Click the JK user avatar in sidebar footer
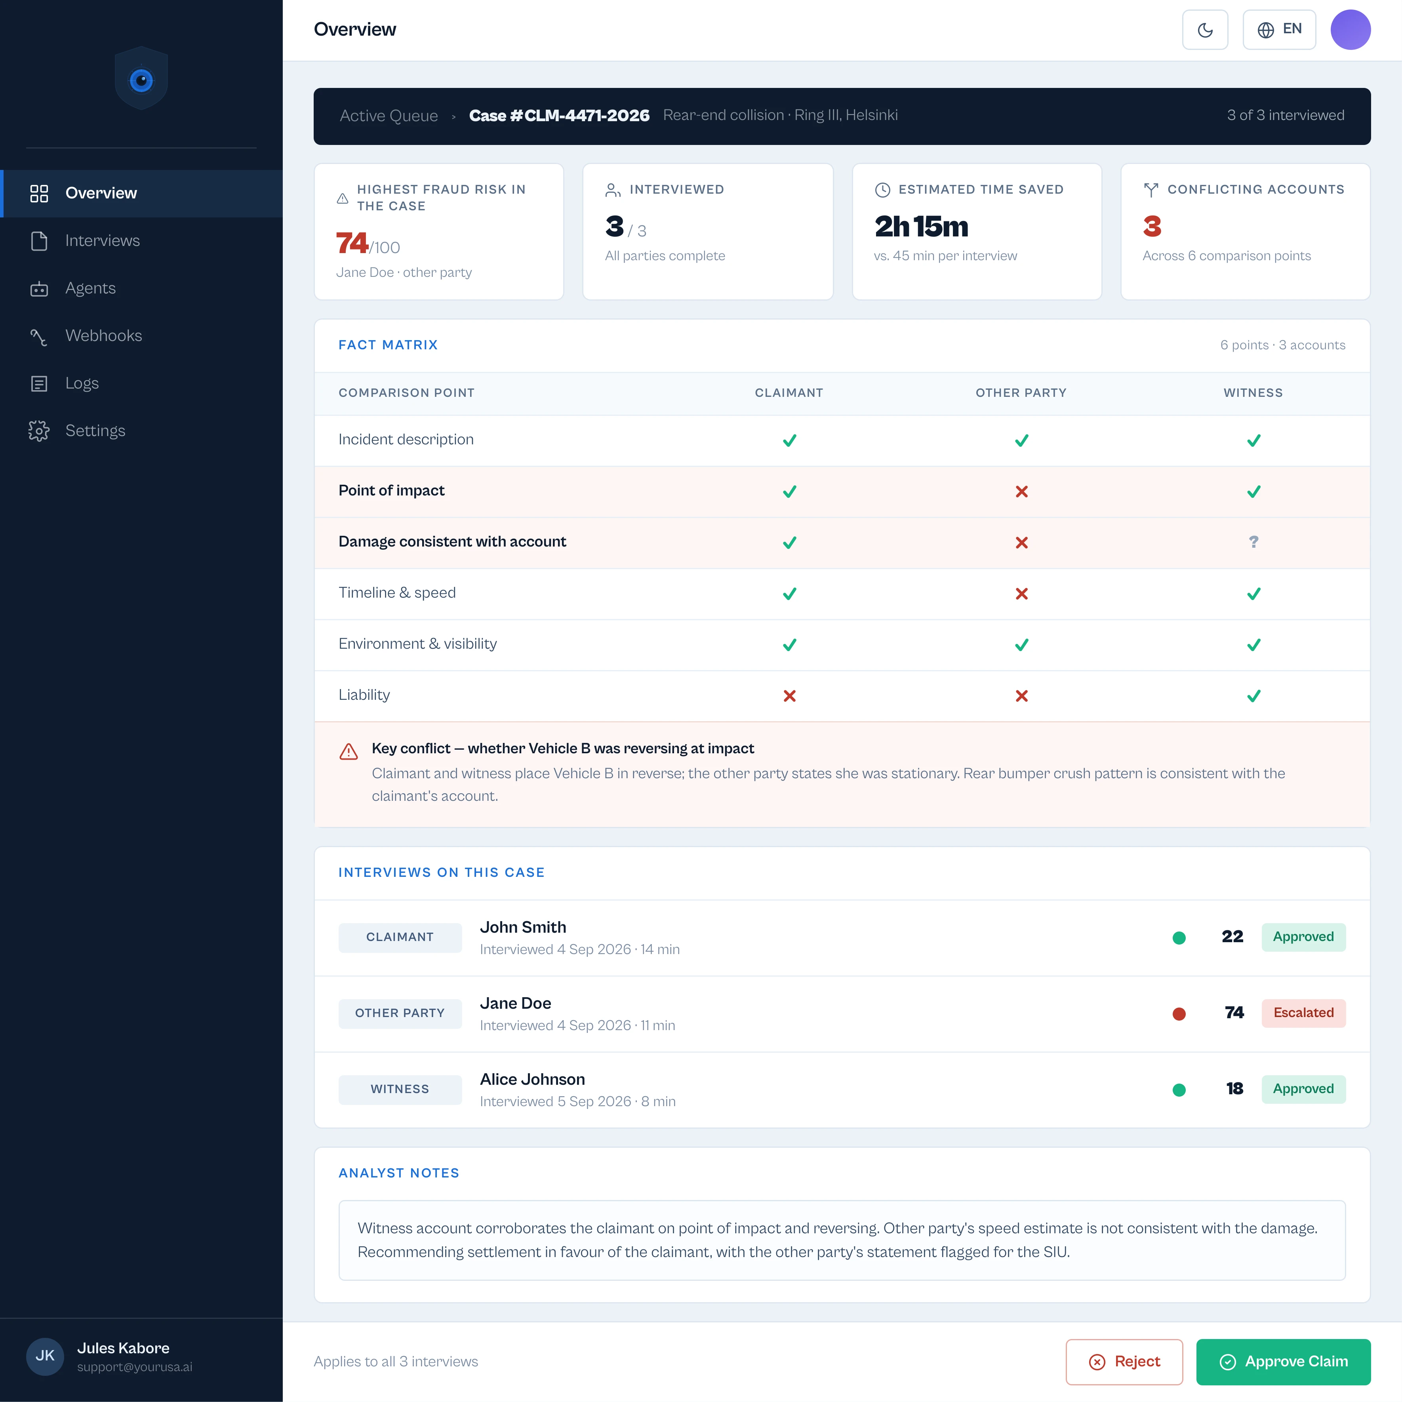Screen dimensions: 1402x1402 45,1356
